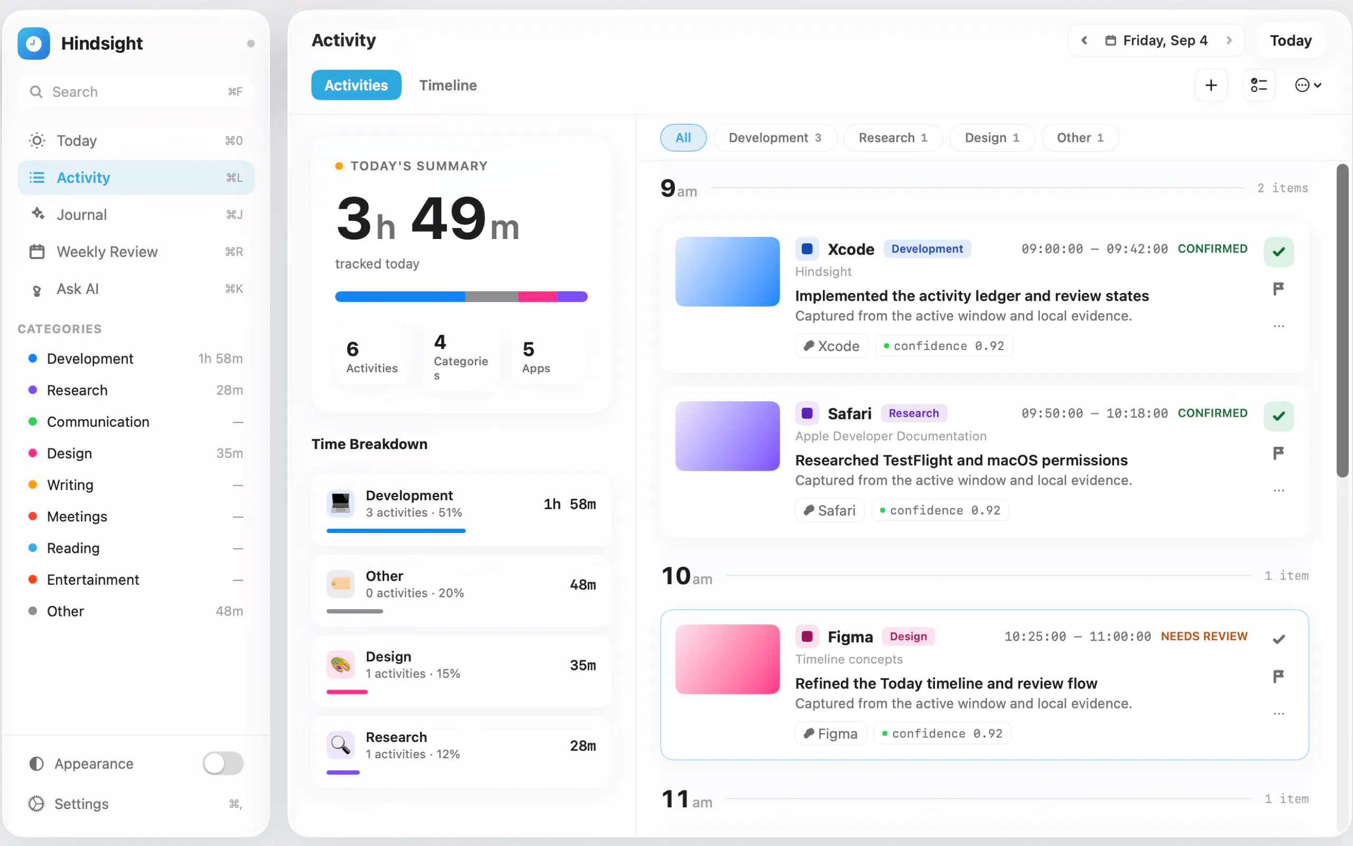Open Today in the sidebar
Image resolution: width=1353 pixels, height=846 pixels.
(136, 141)
